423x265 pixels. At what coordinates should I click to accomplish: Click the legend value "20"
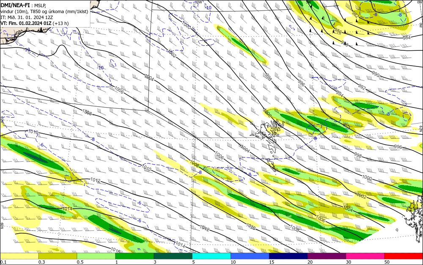point(310,262)
